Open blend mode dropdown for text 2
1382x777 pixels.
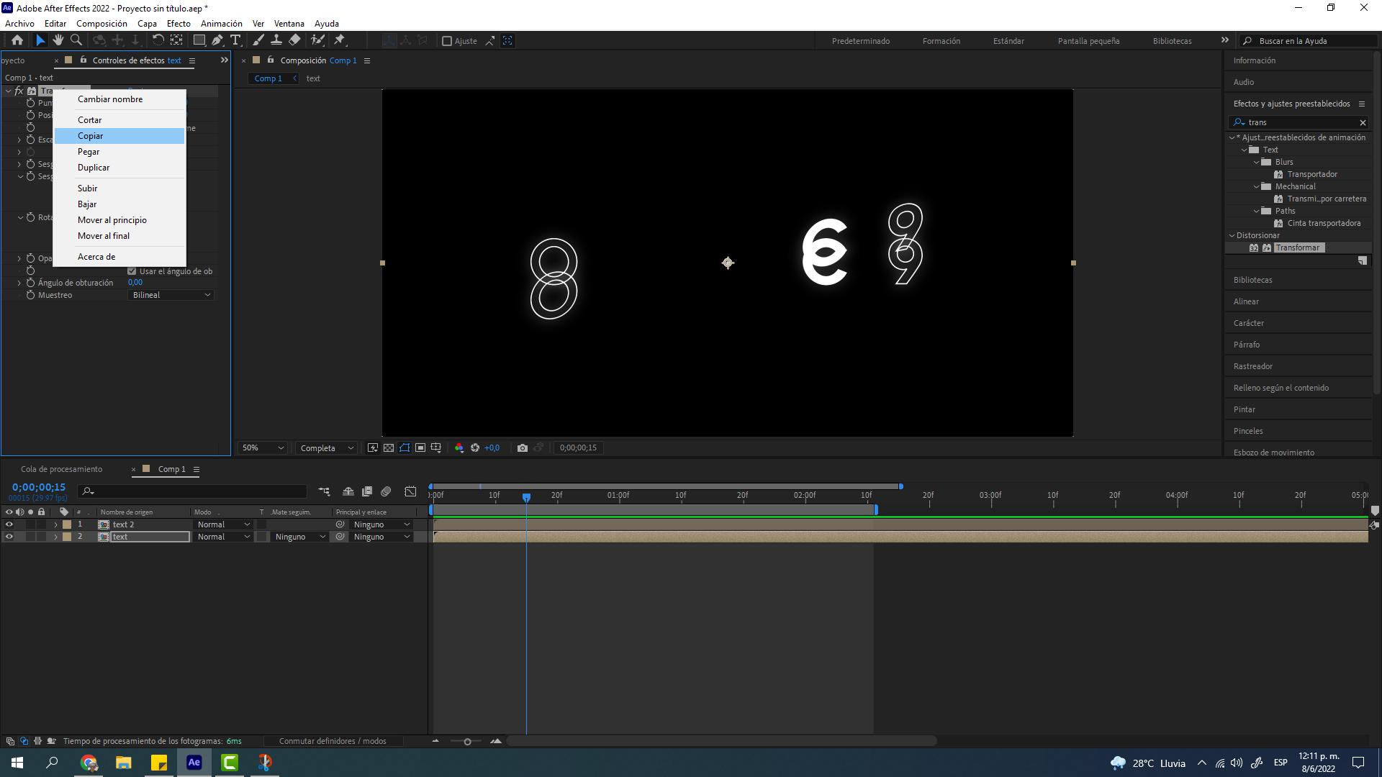[223, 524]
